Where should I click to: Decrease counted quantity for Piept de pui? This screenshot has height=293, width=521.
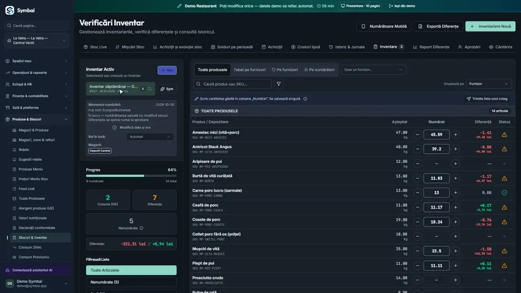417,265
